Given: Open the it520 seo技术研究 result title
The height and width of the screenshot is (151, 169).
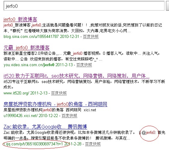Looking at the screenshot, I should tap(76, 76).
